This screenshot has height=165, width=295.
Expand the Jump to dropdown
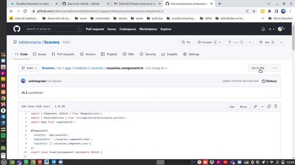point(157,68)
